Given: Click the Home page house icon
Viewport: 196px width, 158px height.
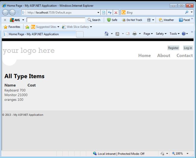Looking at the screenshot, I should [106, 34].
